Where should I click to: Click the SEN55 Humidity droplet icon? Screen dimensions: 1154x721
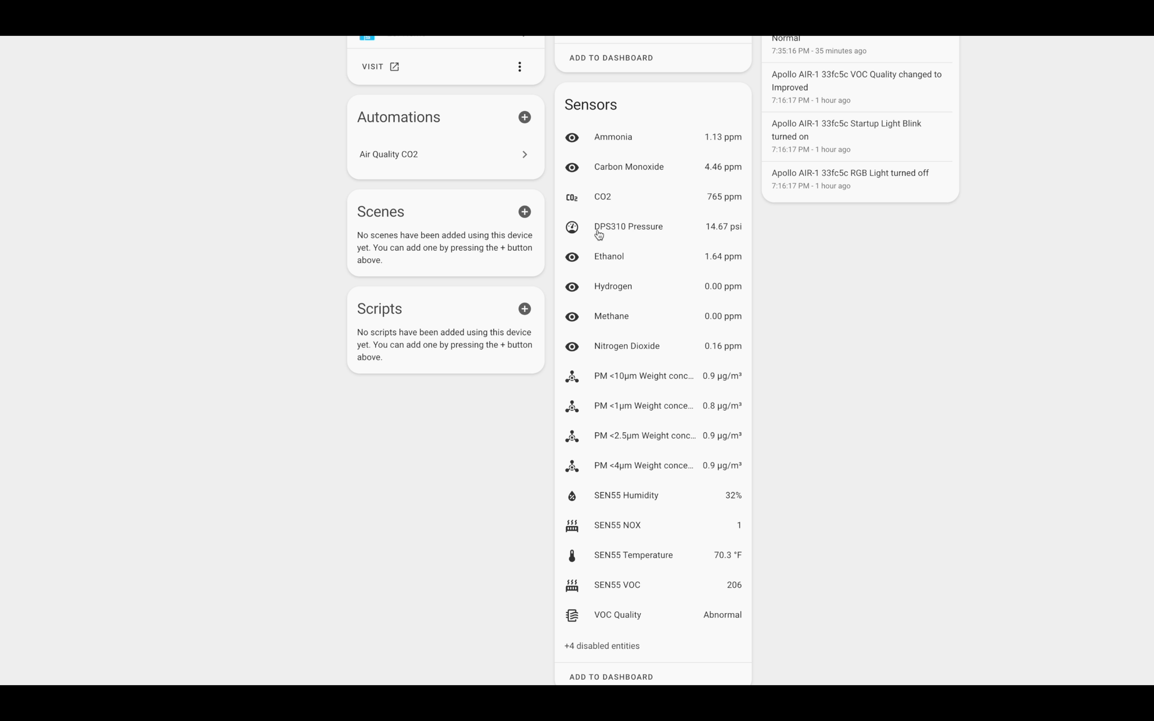[571, 496]
